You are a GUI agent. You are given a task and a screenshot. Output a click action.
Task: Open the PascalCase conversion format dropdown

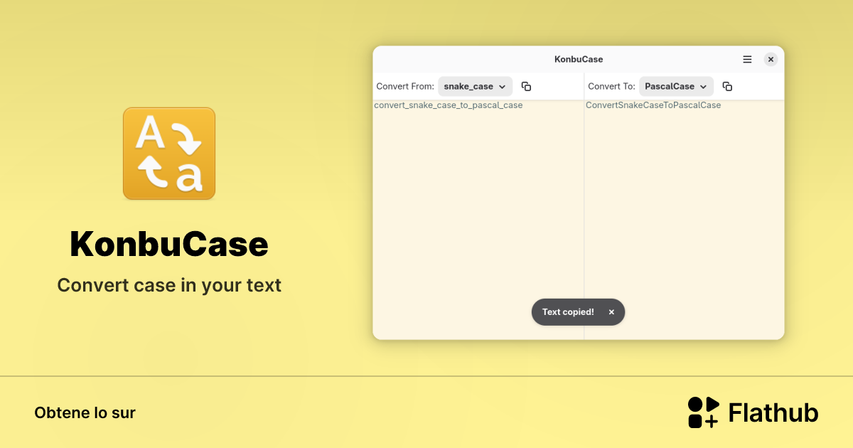click(676, 85)
